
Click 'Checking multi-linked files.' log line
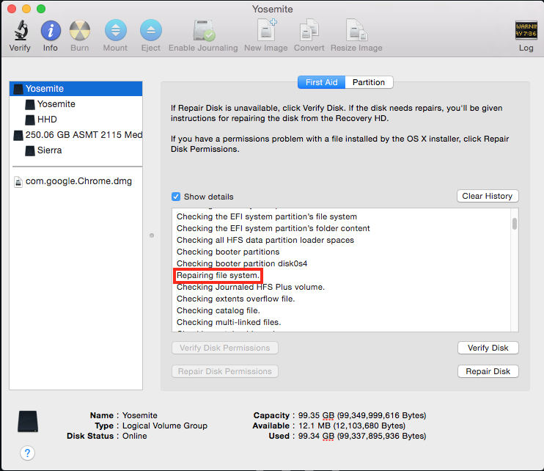click(x=229, y=323)
